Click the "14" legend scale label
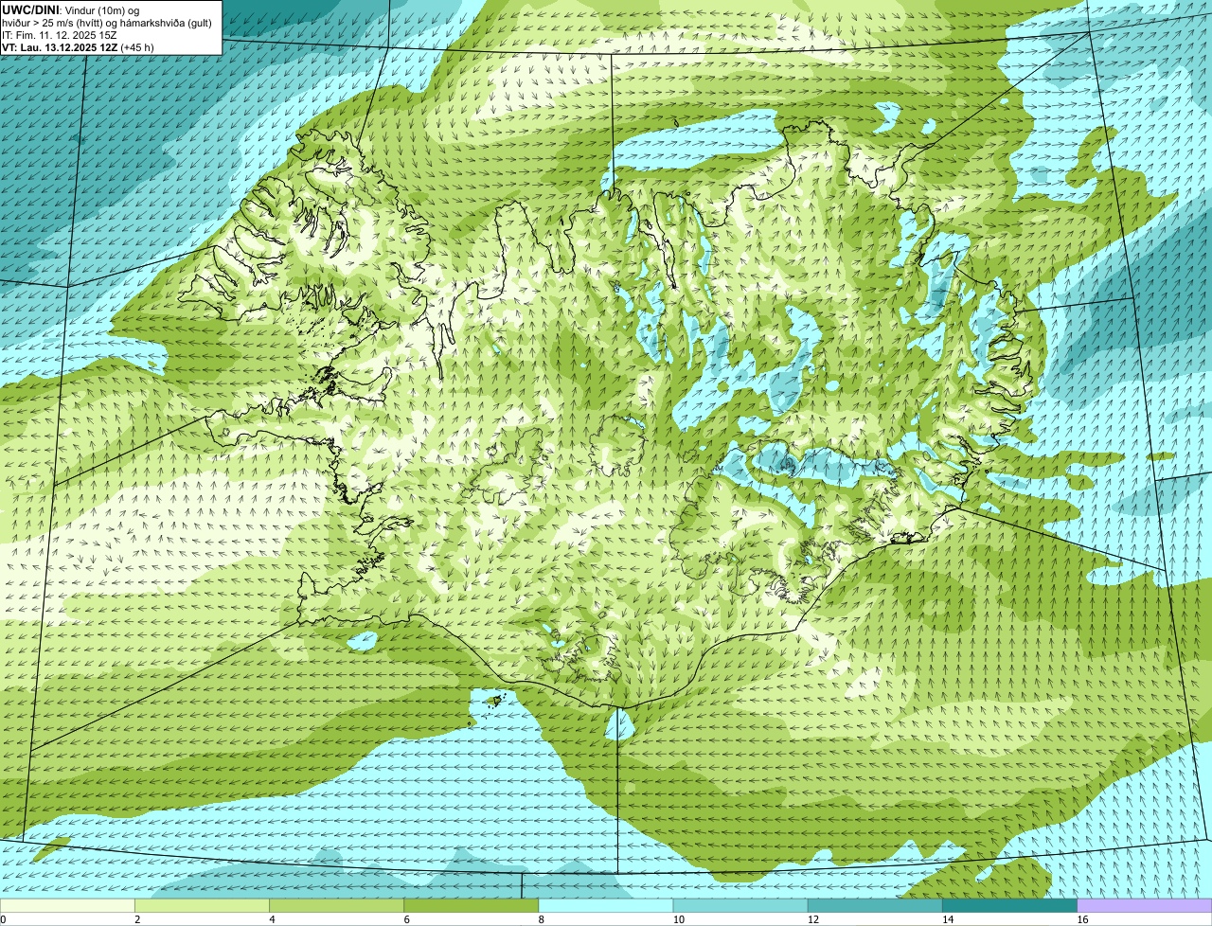Image resolution: width=1212 pixels, height=926 pixels. tap(948, 919)
